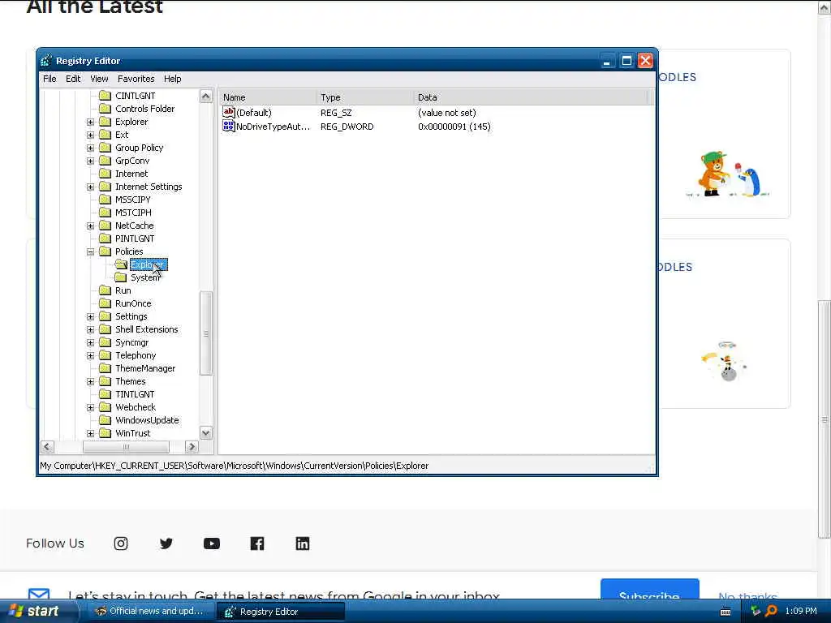The height and width of the screenshot is (623, 831).
Task: Expand the Internet Settings key
Action: (x=91, y=187)
